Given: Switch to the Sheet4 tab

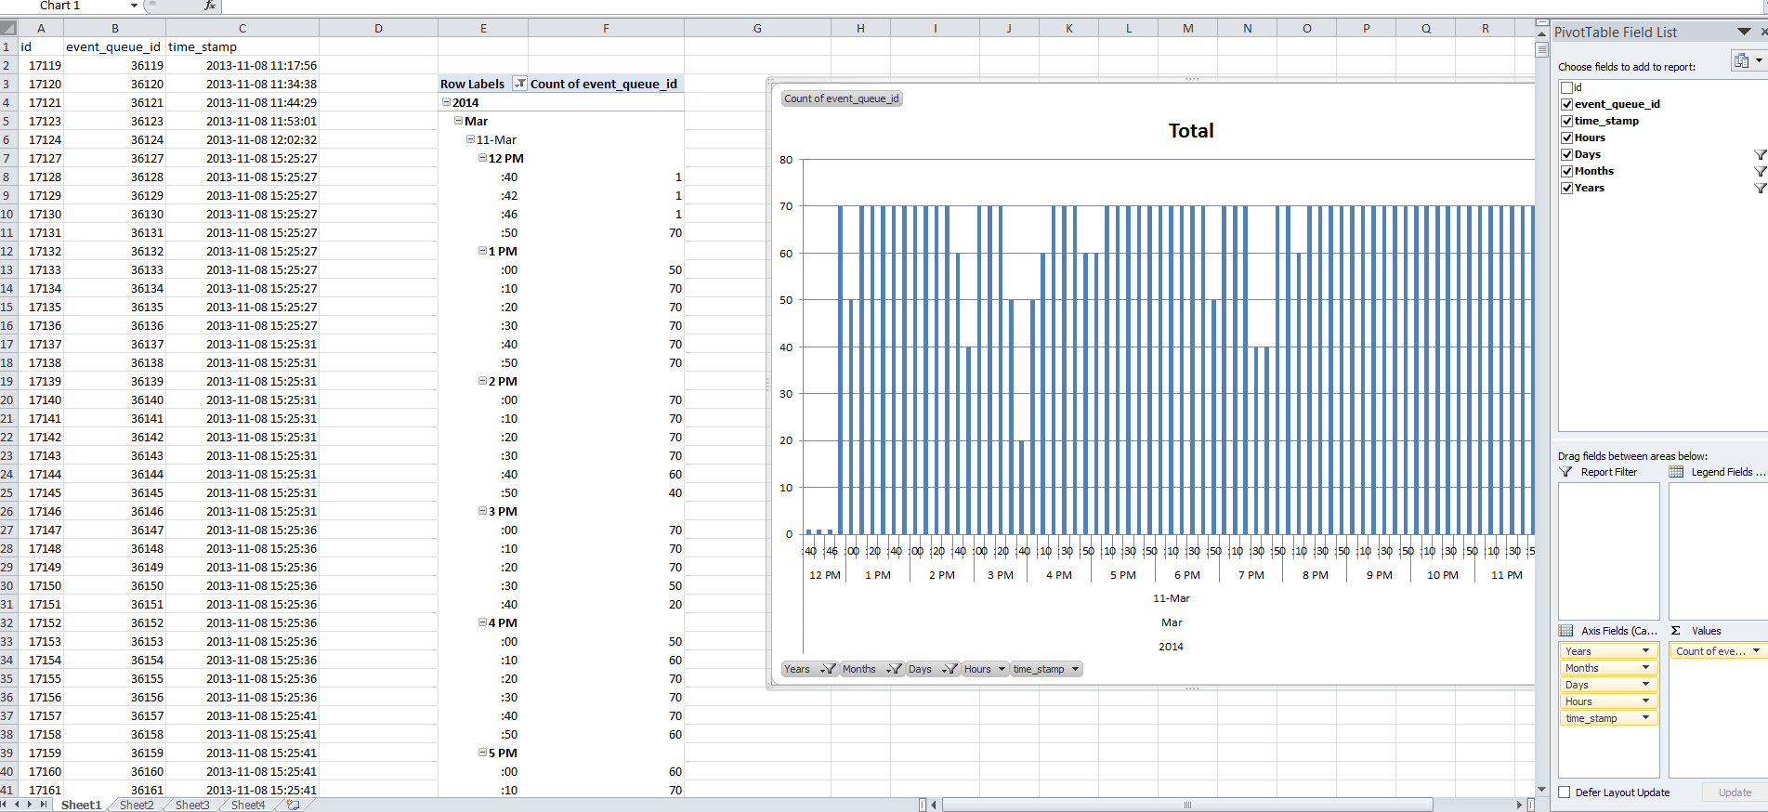Looking at the screenshot, I should 247,805.
